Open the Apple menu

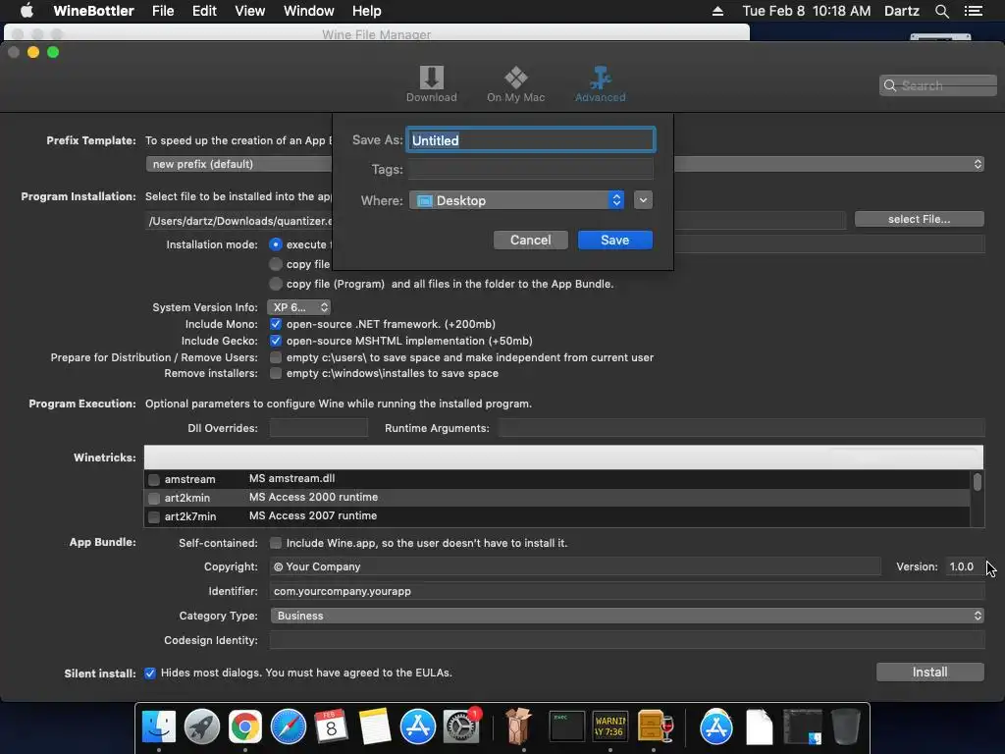click(26, 11)
